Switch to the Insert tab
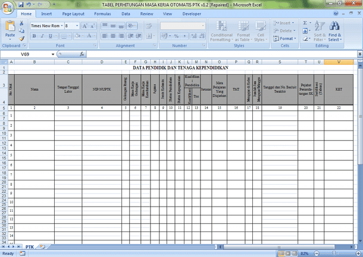 click(46, 14)
